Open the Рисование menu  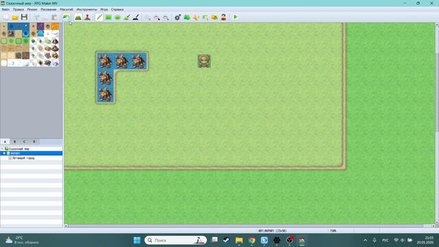tap(49, 9)
